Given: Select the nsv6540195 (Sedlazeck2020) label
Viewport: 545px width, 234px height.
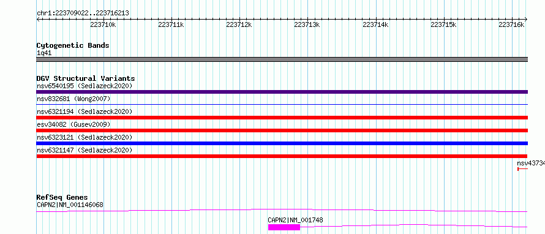Looking at the screenshot, I should pyautogui.click(x=85, y=86).
